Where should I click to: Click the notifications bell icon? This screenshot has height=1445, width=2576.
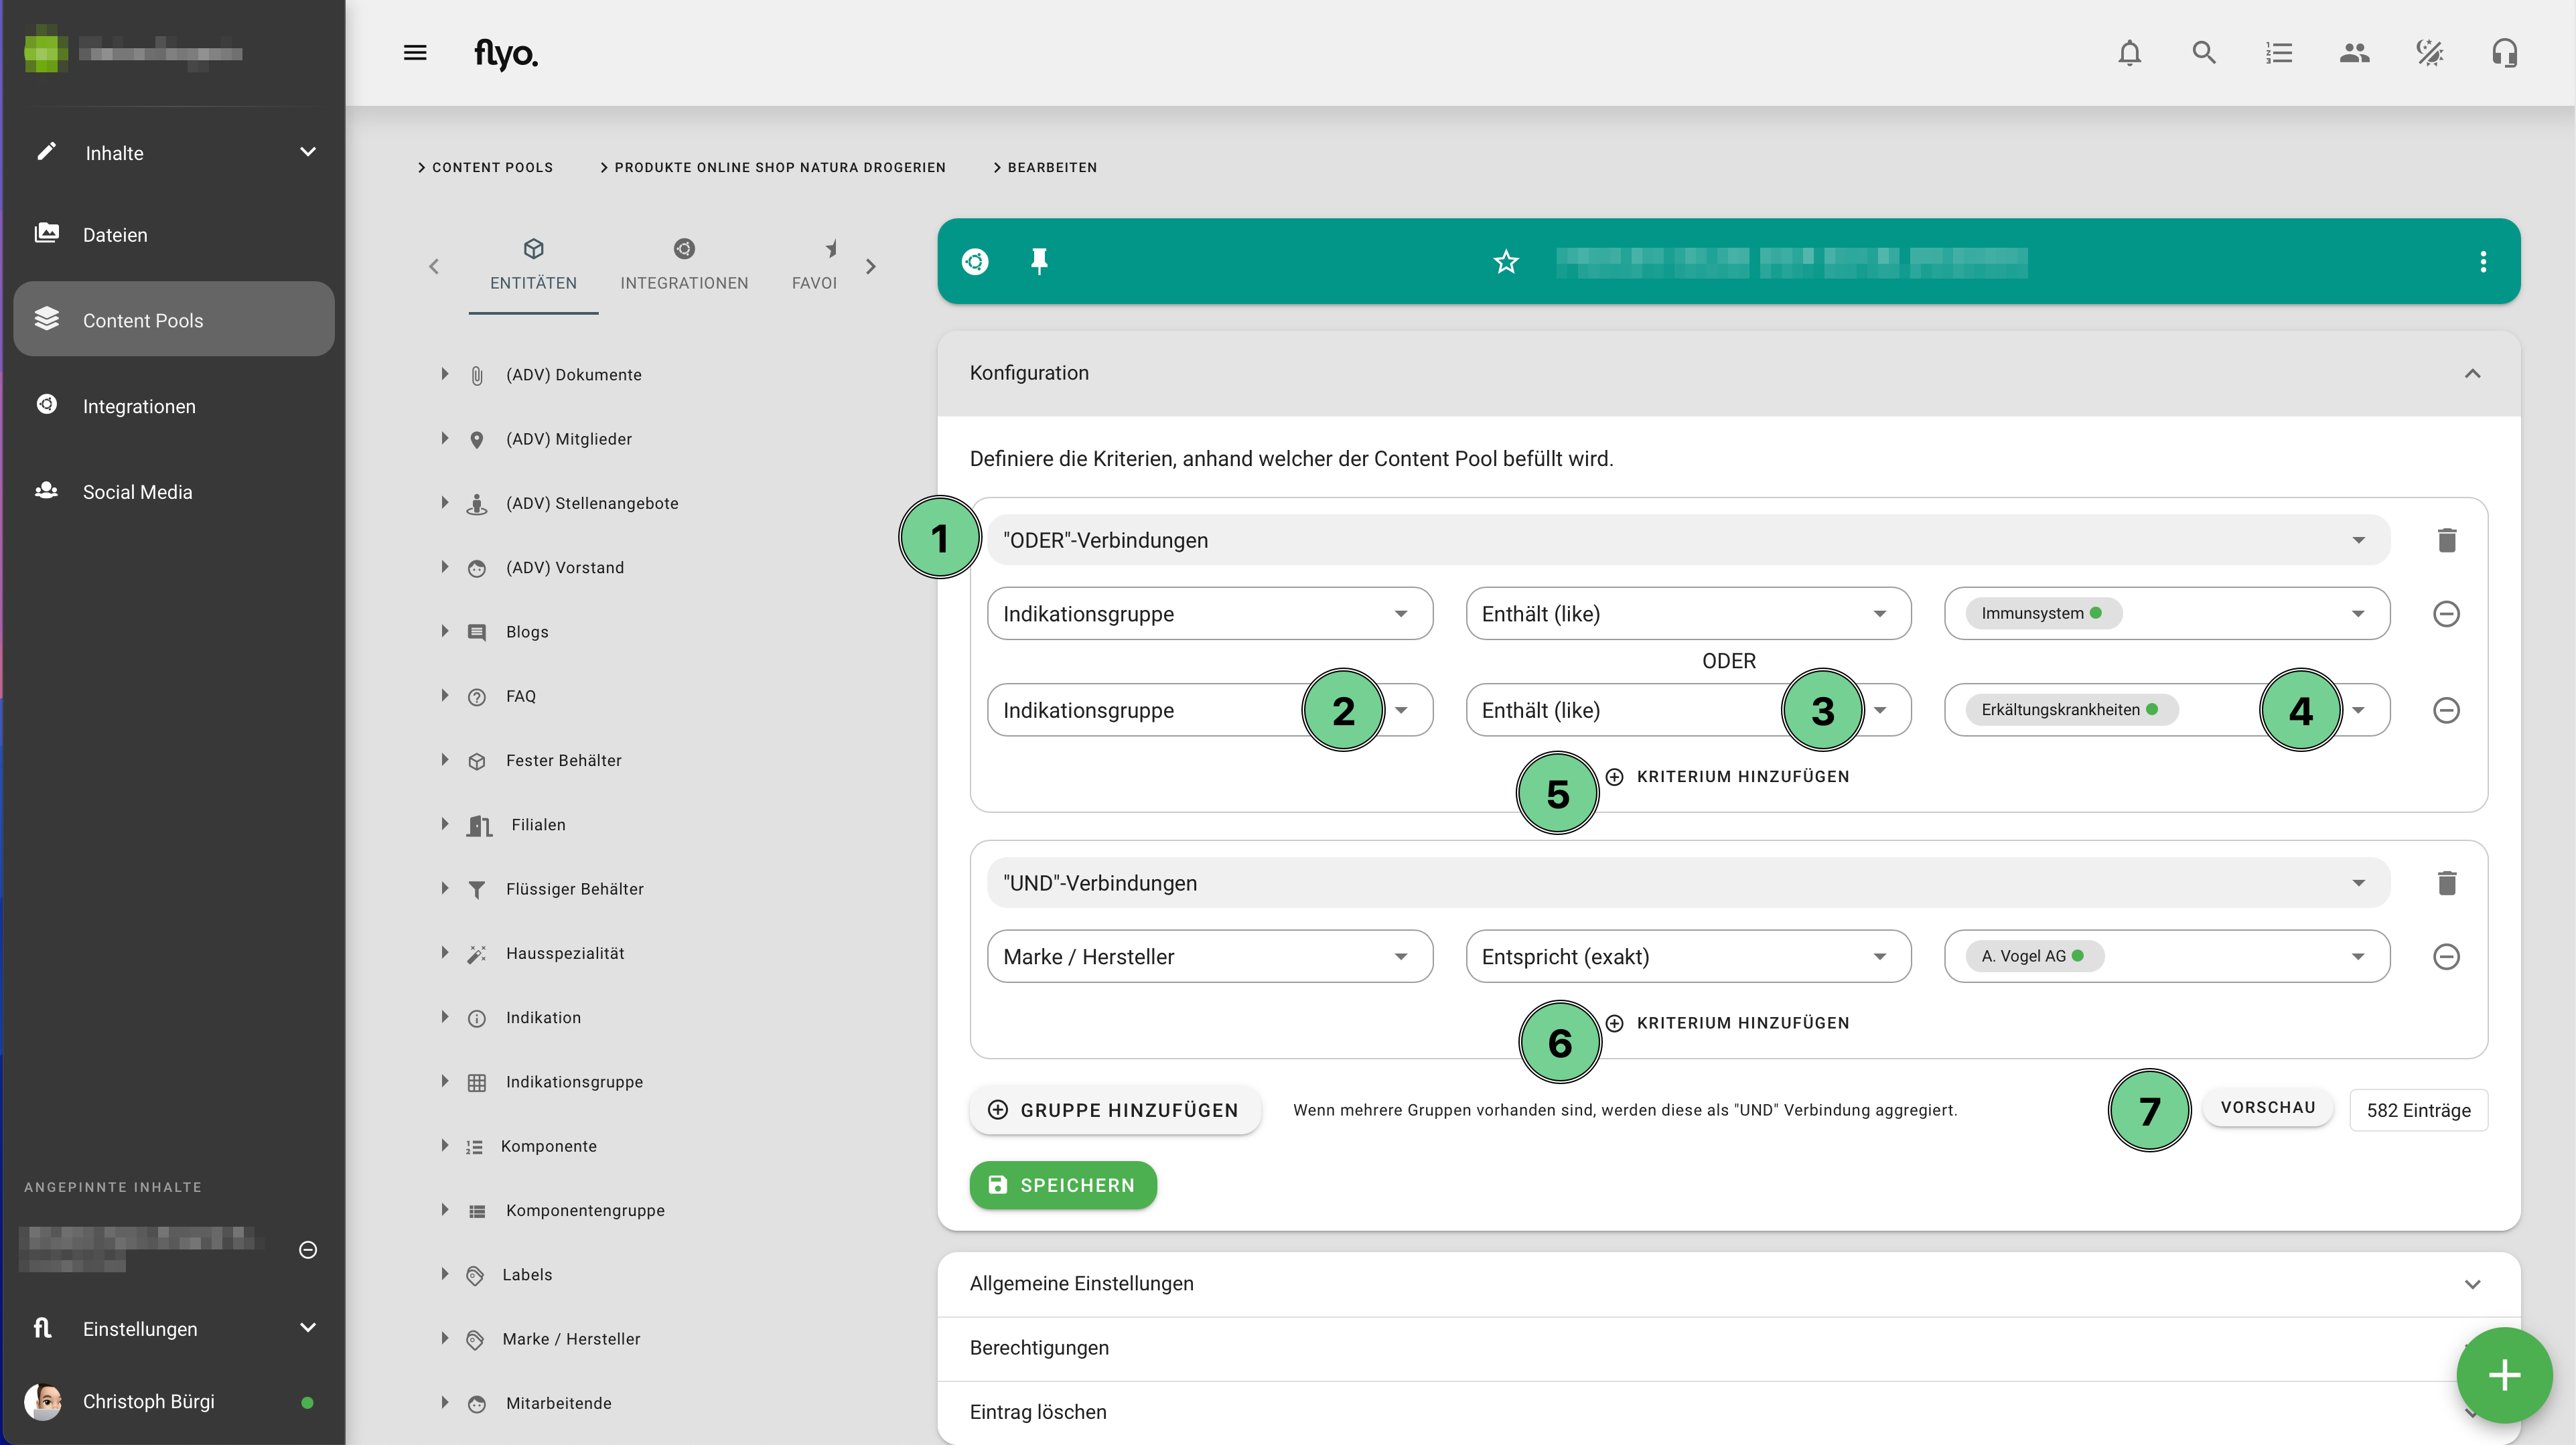pyautogui.click(x=2129, y=53)
